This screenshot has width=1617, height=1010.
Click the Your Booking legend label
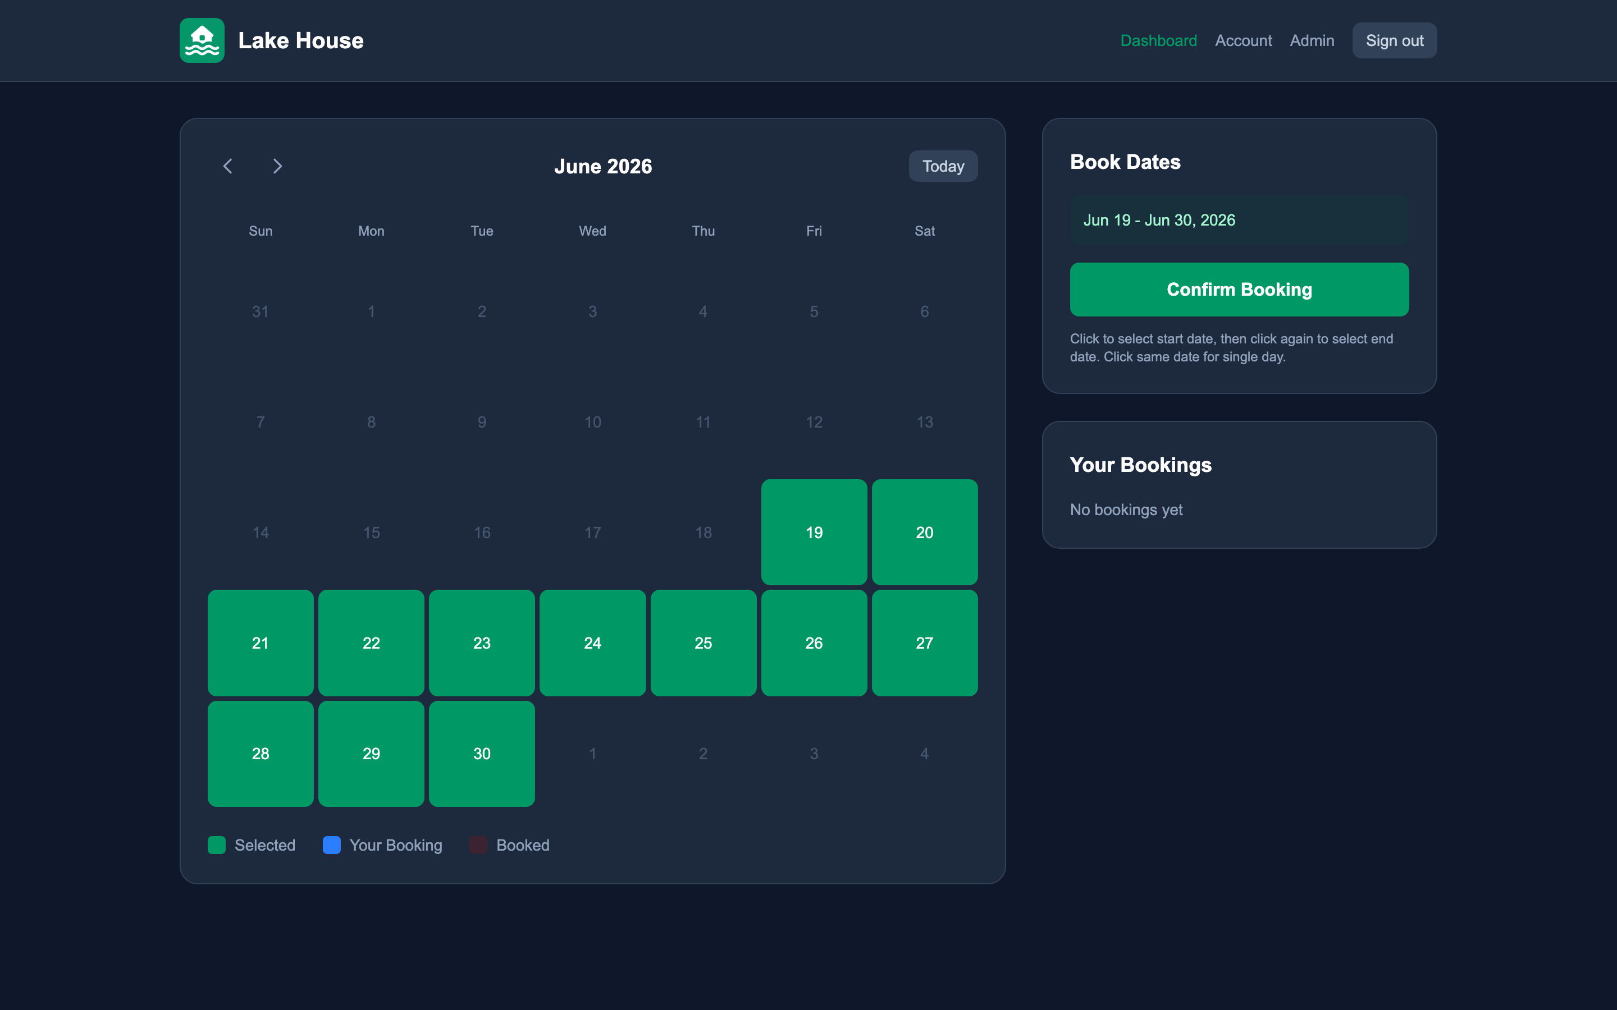(396, 845)
